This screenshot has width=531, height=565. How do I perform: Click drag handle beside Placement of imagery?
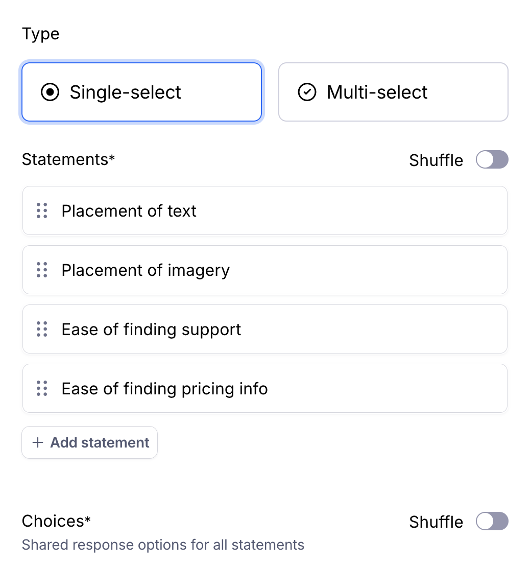click(x=42, y=270)
